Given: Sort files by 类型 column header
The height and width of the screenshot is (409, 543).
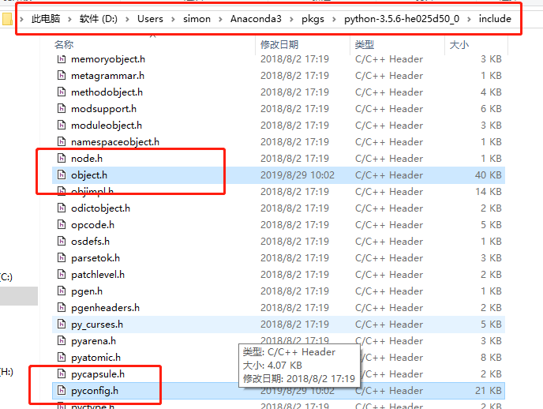Looking at the screenshot, I should coord(365,45).
